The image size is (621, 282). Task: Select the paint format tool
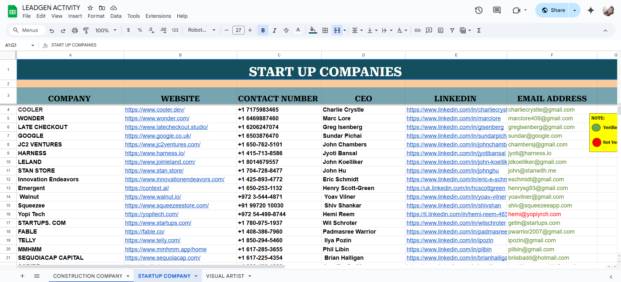pos(86,30)
